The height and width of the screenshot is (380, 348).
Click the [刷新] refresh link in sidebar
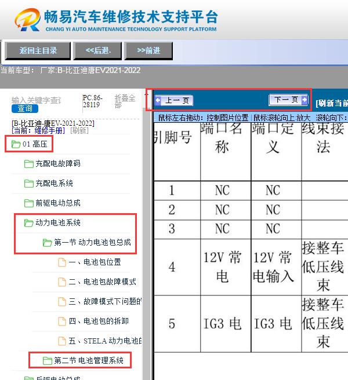point(79,131)
